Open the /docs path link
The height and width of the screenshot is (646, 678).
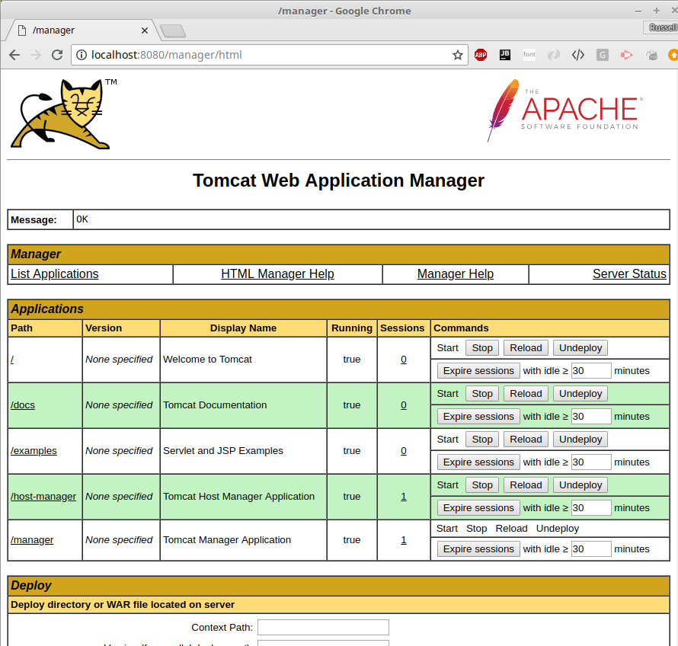(x=23, y=405)
